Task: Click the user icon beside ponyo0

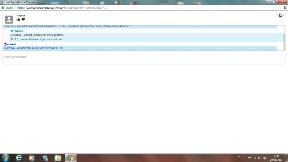Action: 5,44
